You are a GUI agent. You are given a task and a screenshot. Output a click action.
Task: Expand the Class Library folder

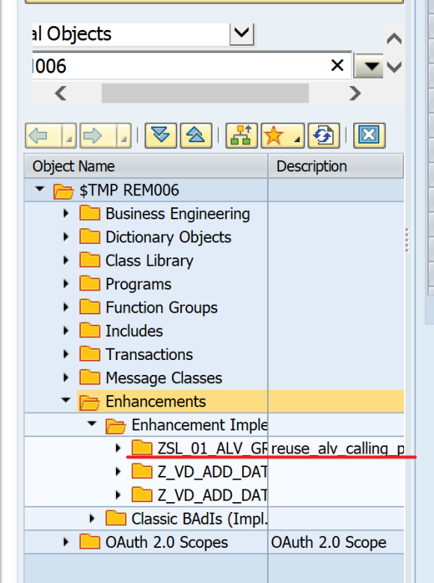click(66, 260)
